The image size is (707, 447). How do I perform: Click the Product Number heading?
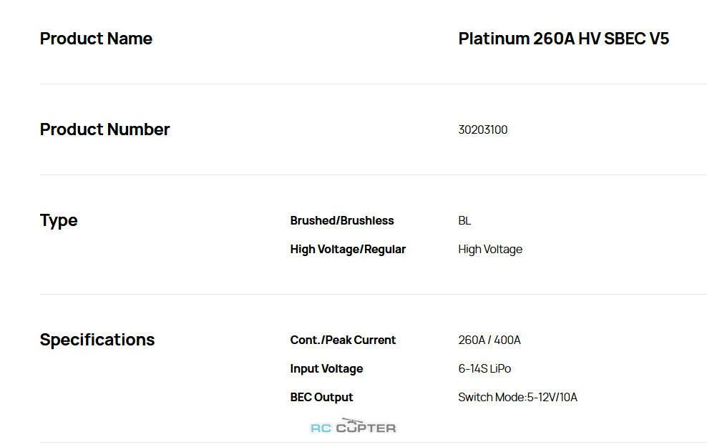click(x=104, y=129)
